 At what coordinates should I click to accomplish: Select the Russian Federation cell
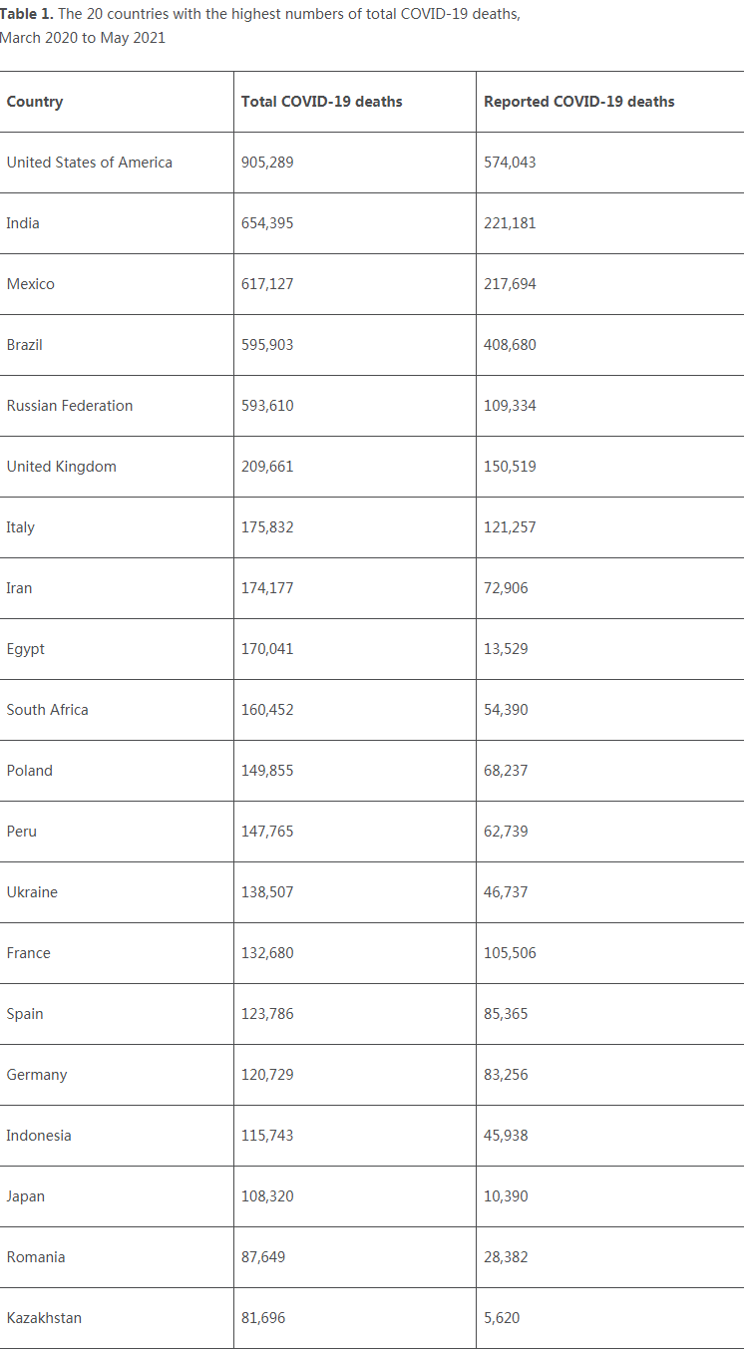tap(69, 406)
